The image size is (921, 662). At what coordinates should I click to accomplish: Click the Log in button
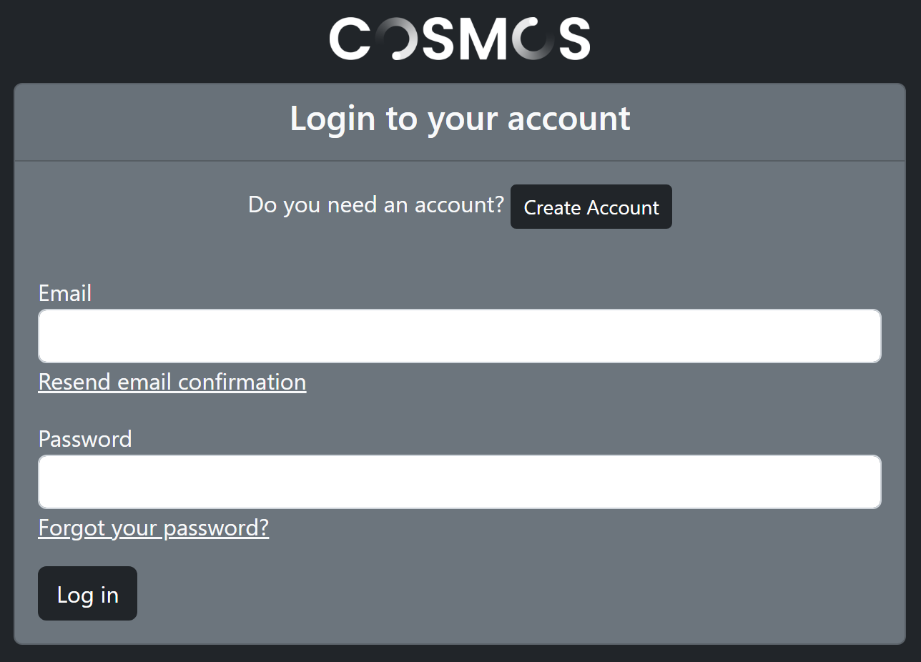point(87,593)
